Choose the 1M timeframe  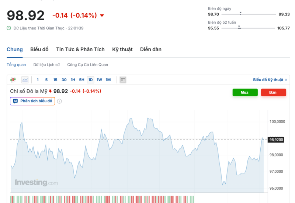click(108, 80)
